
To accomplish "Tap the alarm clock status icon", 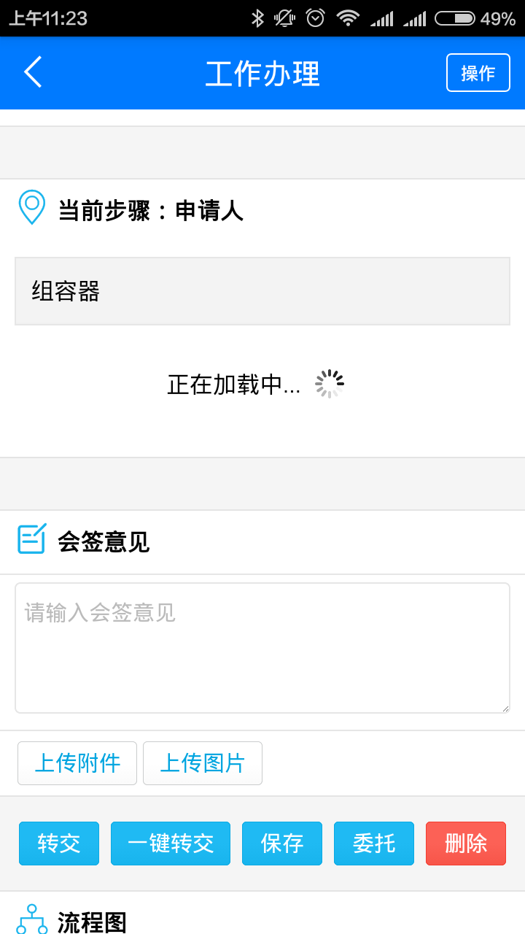I will [x=315, y=18].
